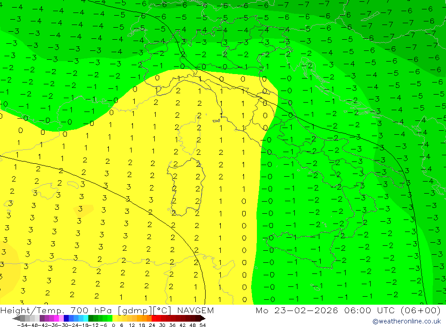Pick the bright red legend swatch above 24

[154, 319]
